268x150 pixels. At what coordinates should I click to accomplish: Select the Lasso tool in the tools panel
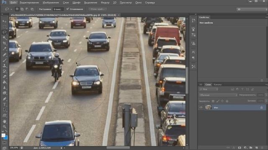tap(5, 32)
